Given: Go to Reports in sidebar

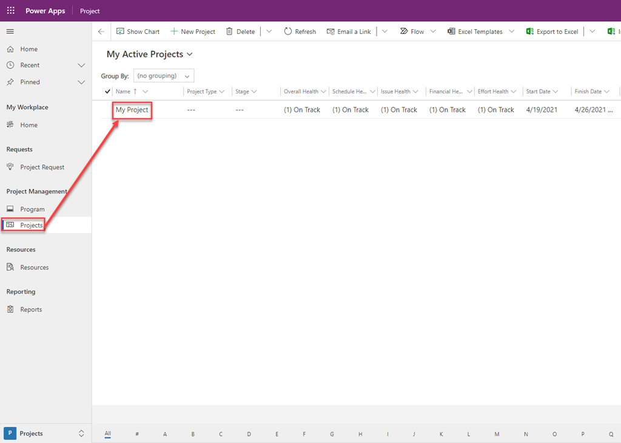Looking at the screenshot, I should [x=31, y=309].
